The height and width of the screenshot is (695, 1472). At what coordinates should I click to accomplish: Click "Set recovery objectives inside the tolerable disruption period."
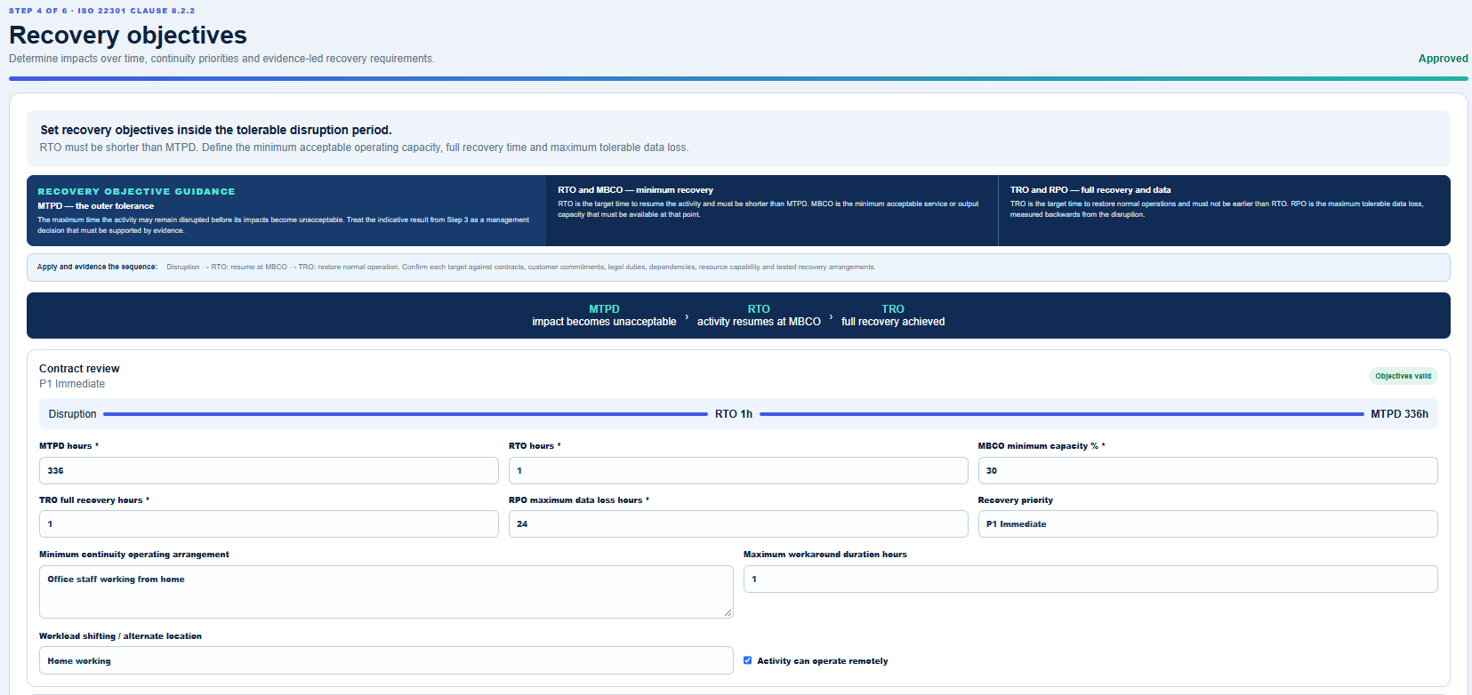pyautogui.click(x=216, y=130)
